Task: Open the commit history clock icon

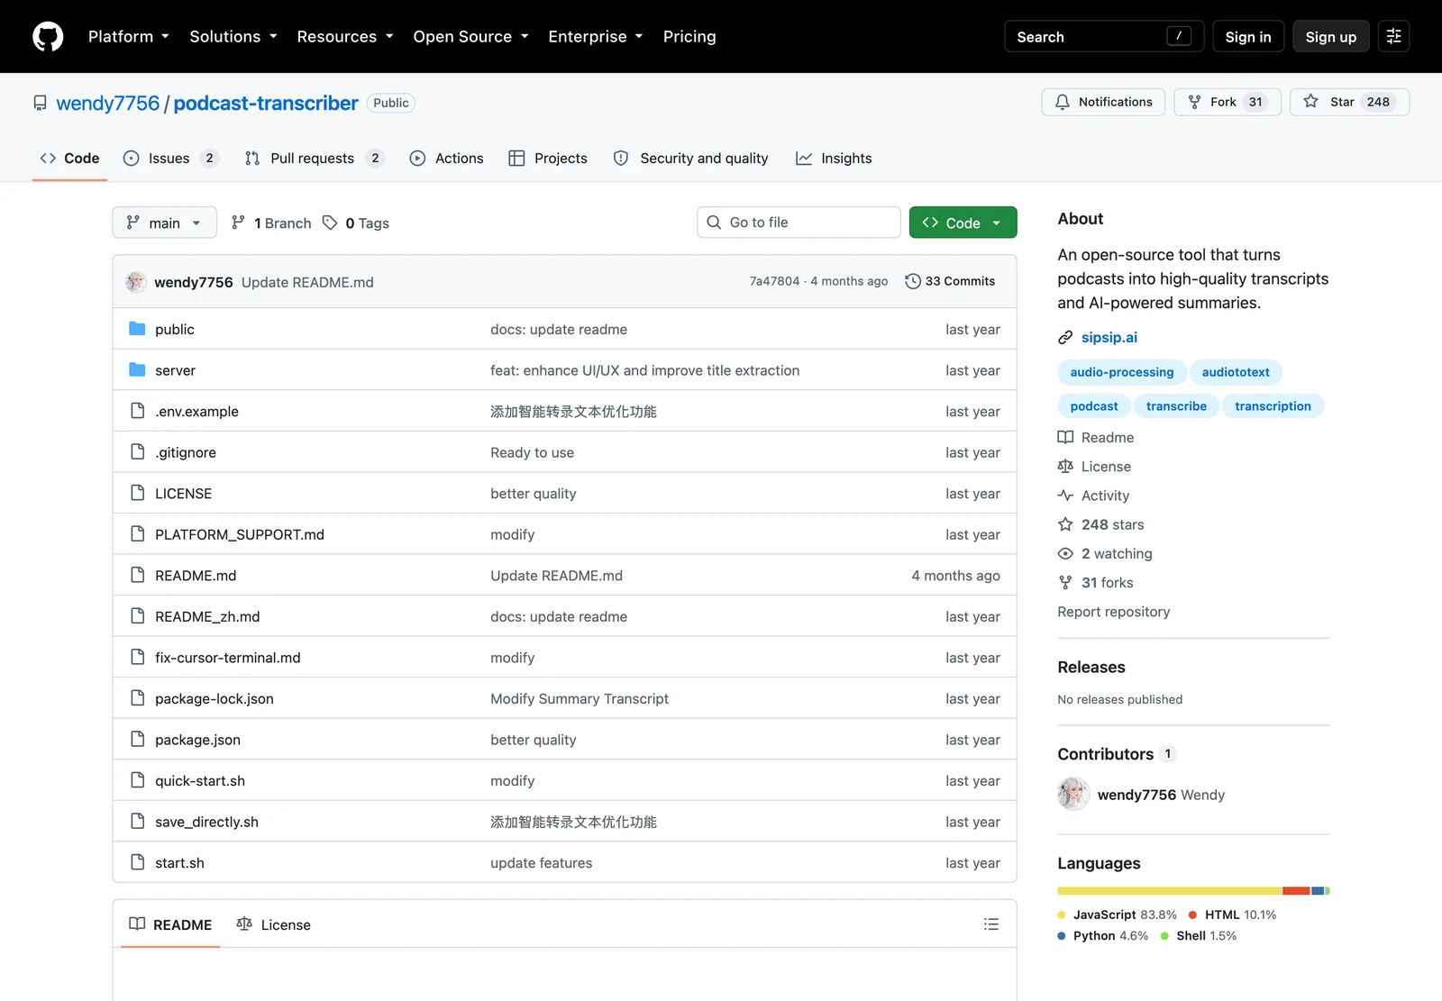Action: [913, 281]
